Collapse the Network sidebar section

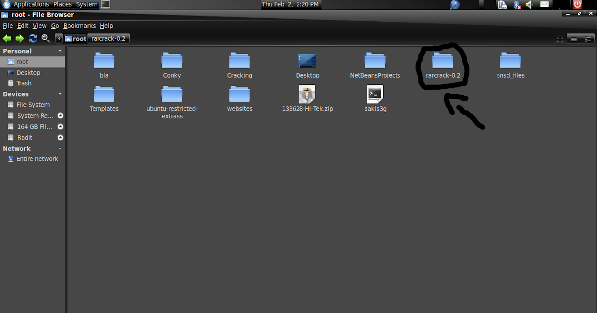tap(60, 149)
